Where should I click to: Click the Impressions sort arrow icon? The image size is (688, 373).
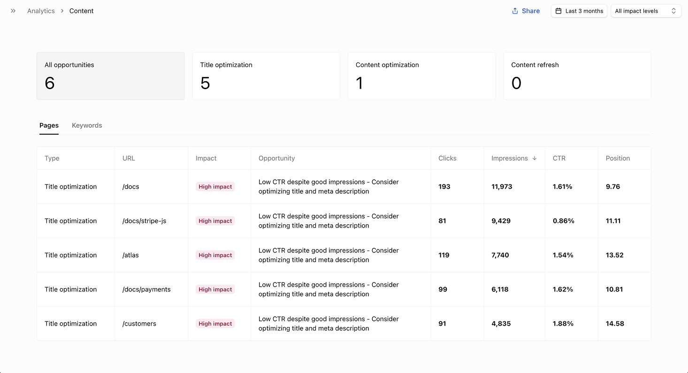coord(535,158)
